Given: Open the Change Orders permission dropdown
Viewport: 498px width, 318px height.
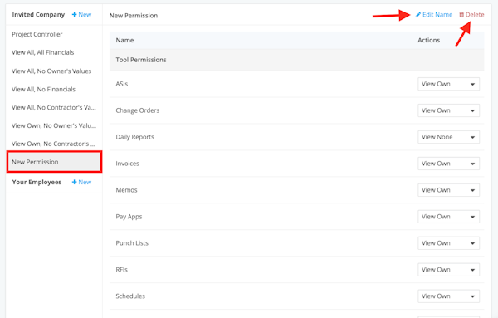Looking at the screenshot, I should click(x=448, y=110).
